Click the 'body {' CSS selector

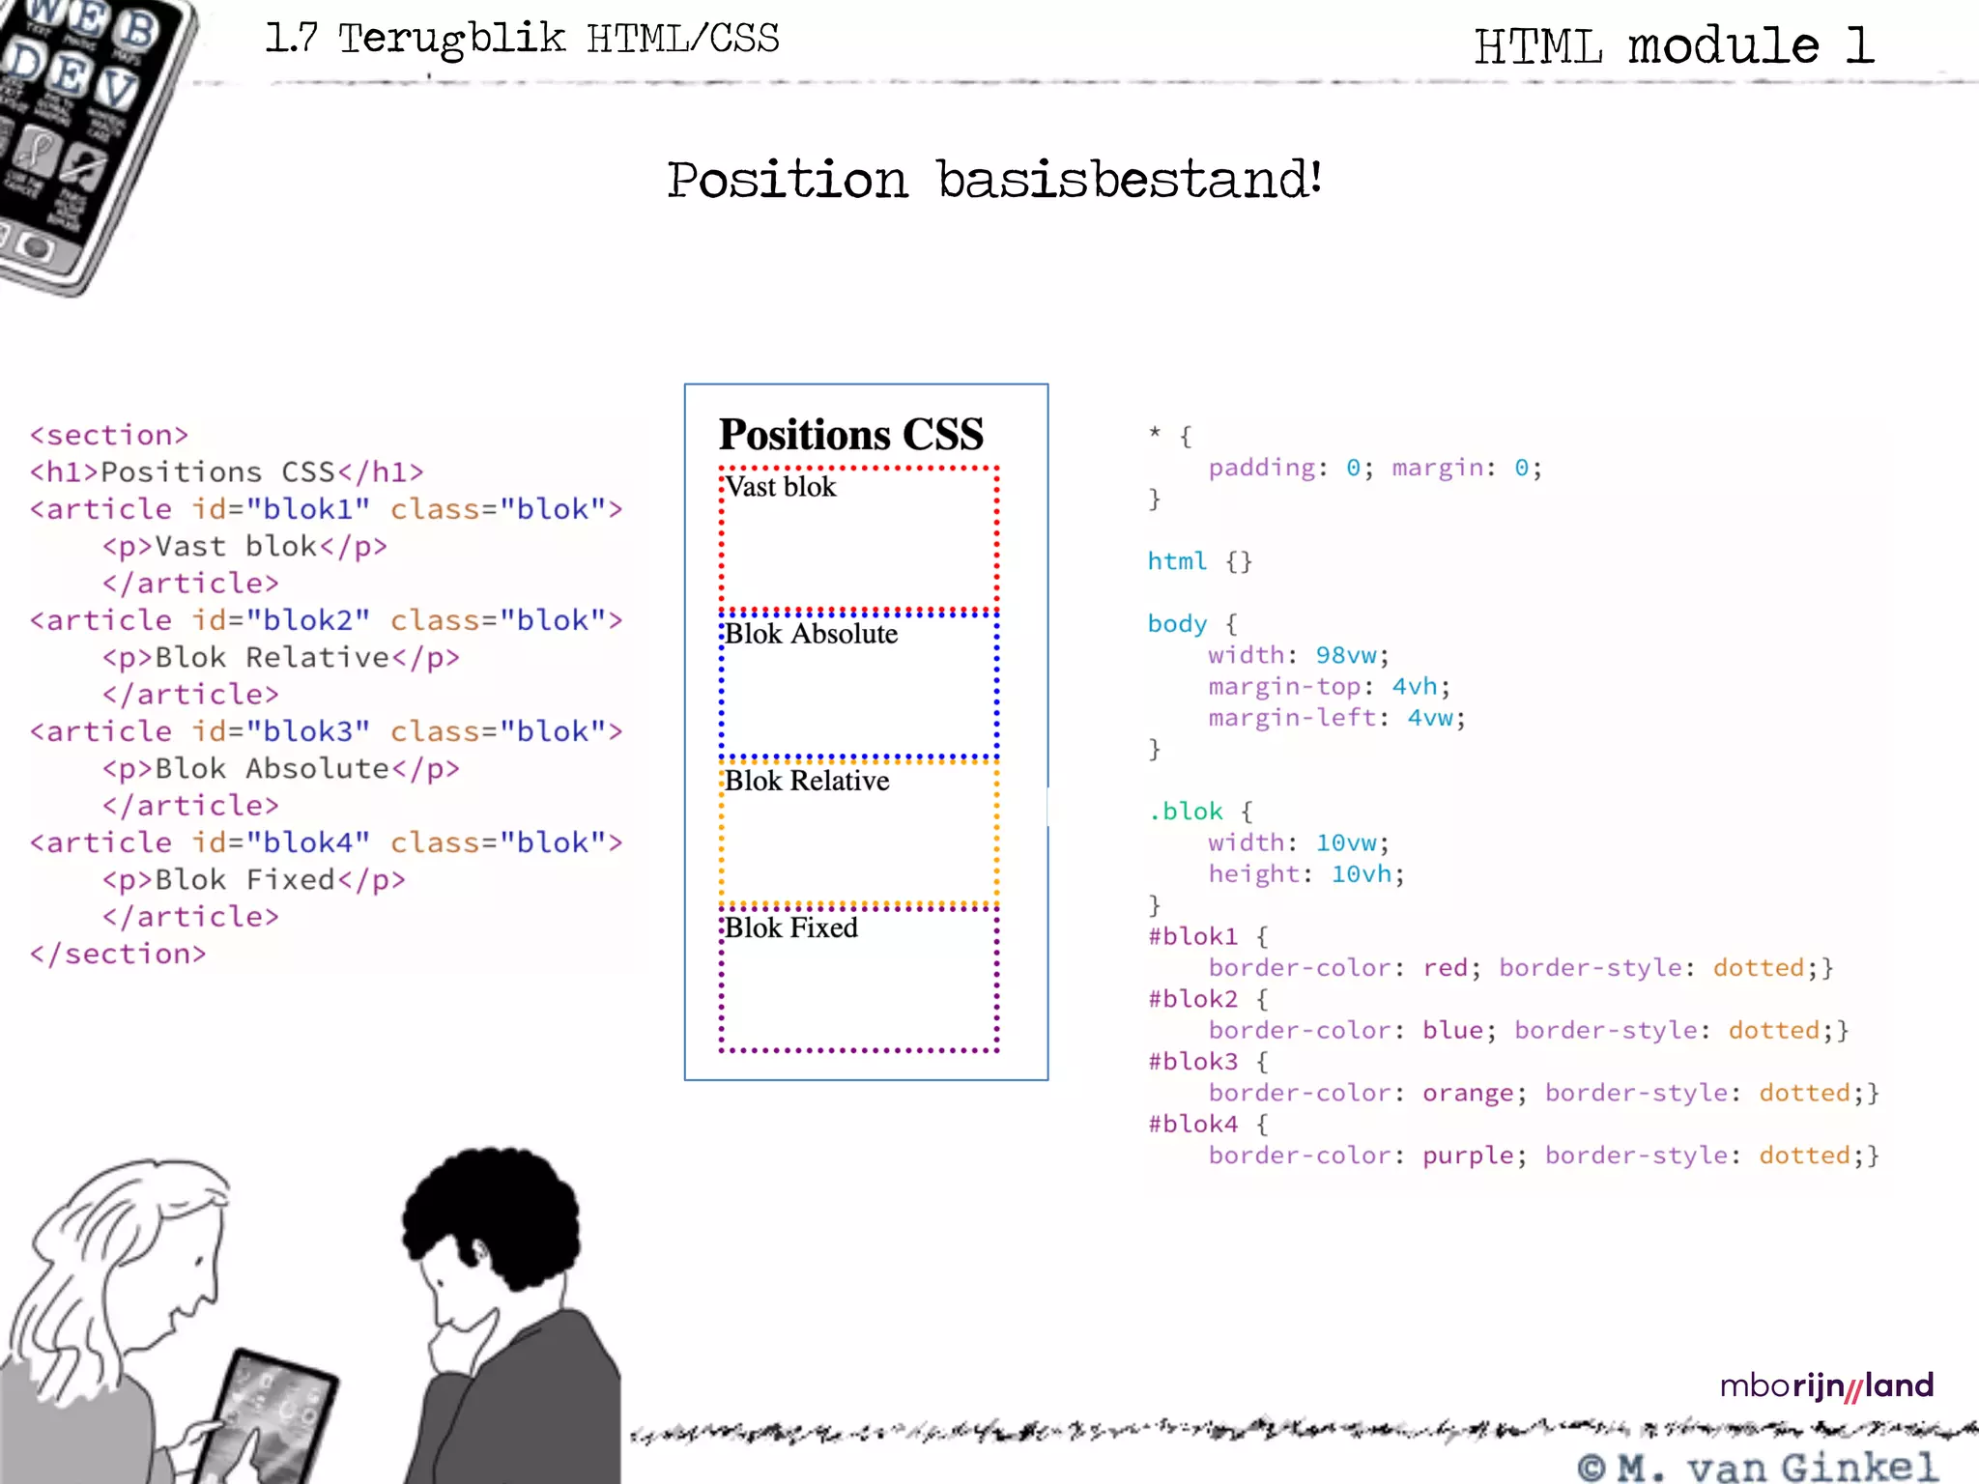(1192, 624)
